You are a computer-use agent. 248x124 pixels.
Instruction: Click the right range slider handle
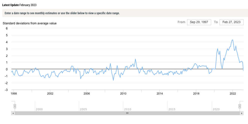[240, 106]
